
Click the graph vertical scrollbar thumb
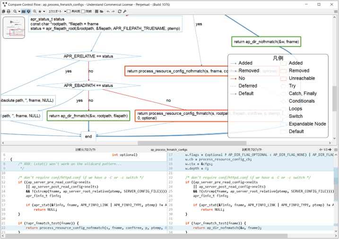(x=335, y=98)
